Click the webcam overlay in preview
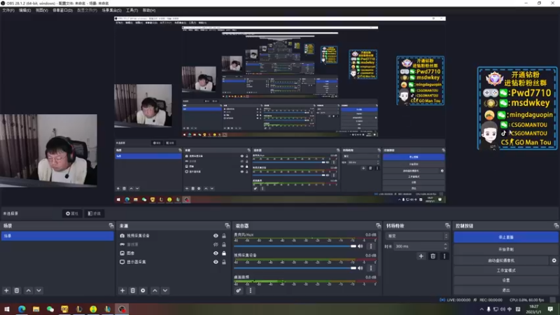Viewport: 560px width, 315px height. [x=48, y=150]
